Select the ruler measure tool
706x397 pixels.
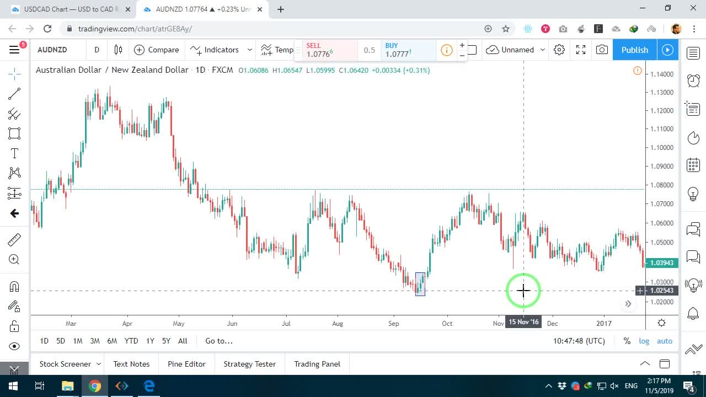pyautogui.click(x=14, y=239)
